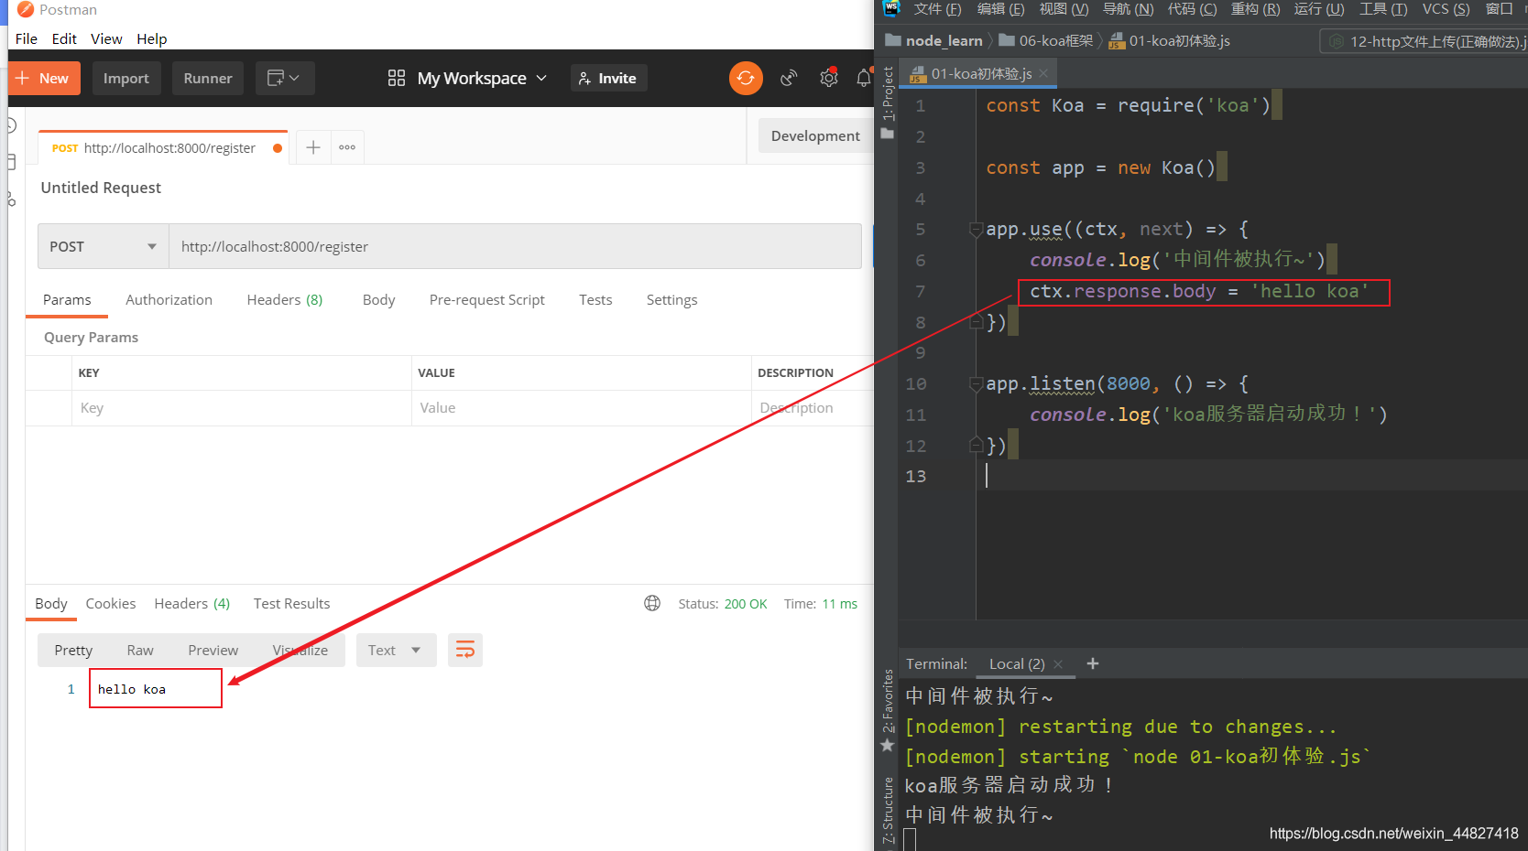Screen dimensions: 1528x851
Task: Open the Postman Runner
Action: pos(208,79)
